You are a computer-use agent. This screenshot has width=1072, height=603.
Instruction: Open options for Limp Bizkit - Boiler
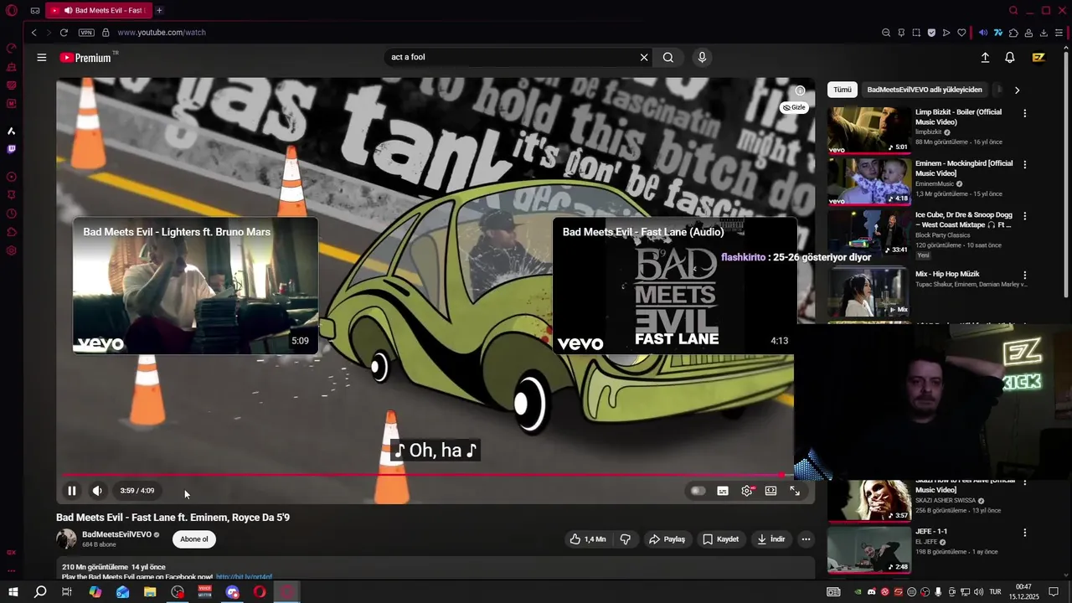click(x=1024, y=113)
